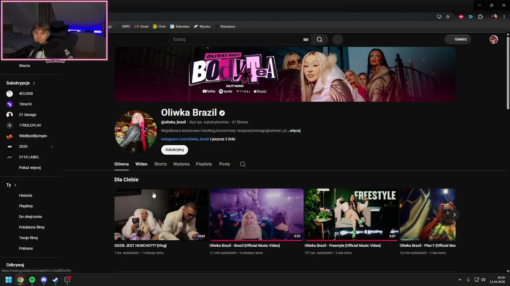This screenshot has height=286, width=510.
Task: Open the Myszka bookmark
Action: coord(202,26)
